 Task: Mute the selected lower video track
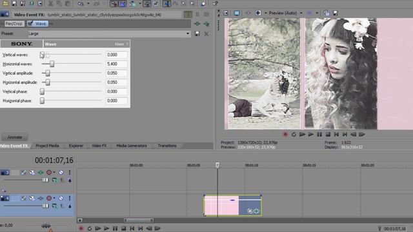[61, 198]
